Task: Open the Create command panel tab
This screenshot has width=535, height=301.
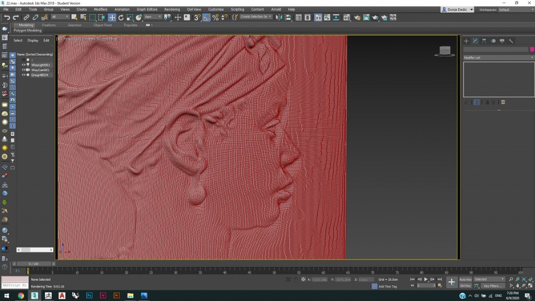Action: pyautogui.click(x=466, y=41)
